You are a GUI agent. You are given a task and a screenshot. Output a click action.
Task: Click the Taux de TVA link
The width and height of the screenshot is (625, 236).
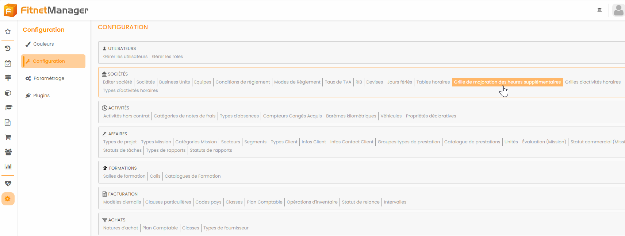click(338, 82)
